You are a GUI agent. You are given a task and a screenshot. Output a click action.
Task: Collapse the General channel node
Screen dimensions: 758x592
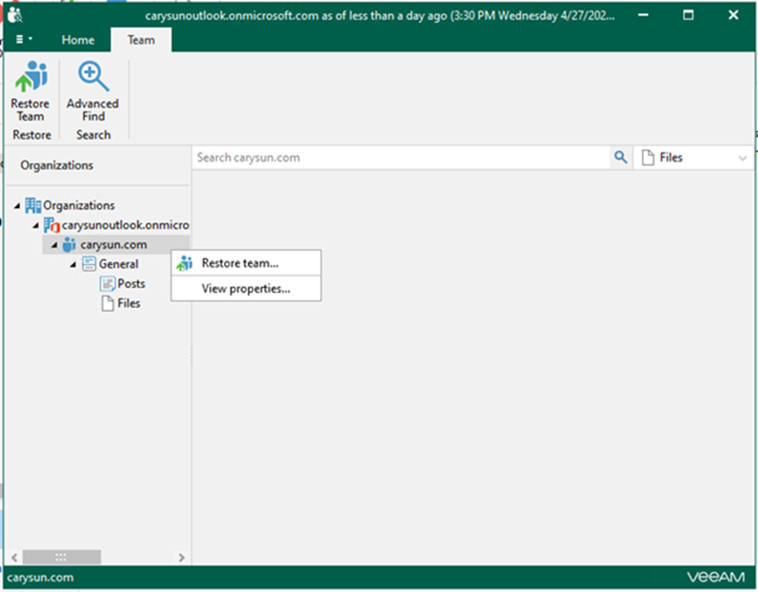(73, 264)
